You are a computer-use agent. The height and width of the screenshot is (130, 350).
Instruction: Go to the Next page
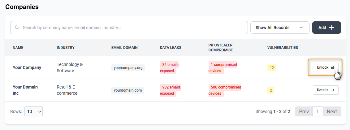point(332,111)
